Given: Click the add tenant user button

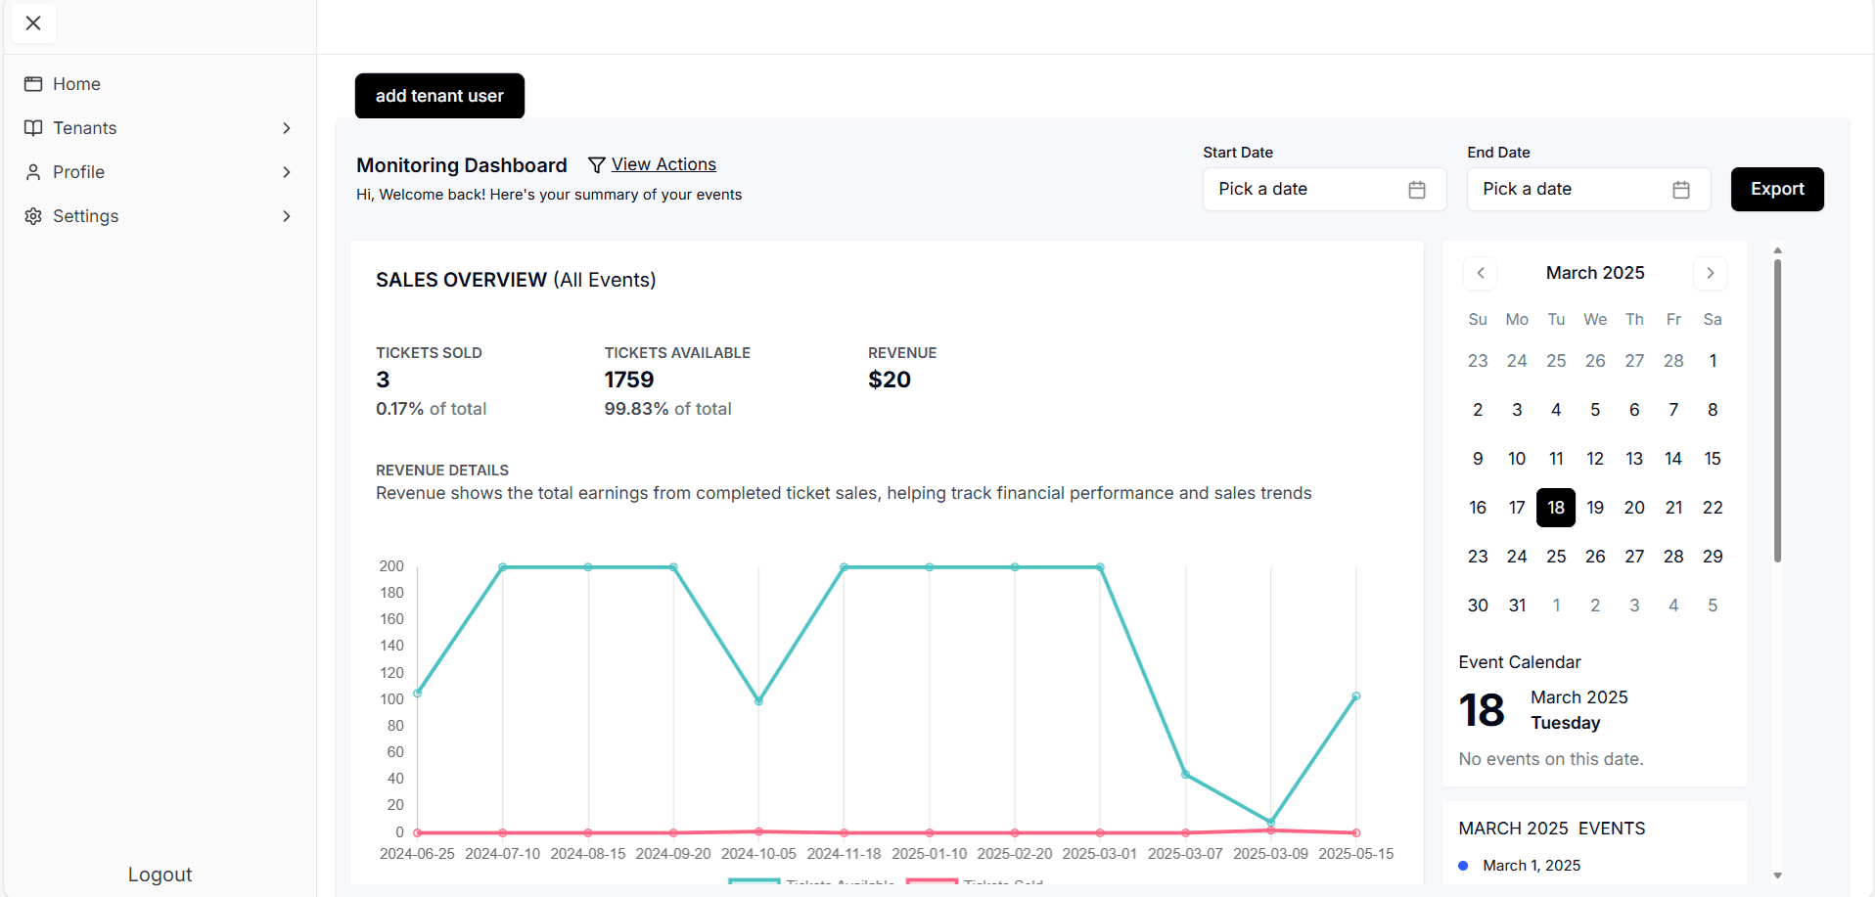Looking at the screenshot, I should click(439, 96).
